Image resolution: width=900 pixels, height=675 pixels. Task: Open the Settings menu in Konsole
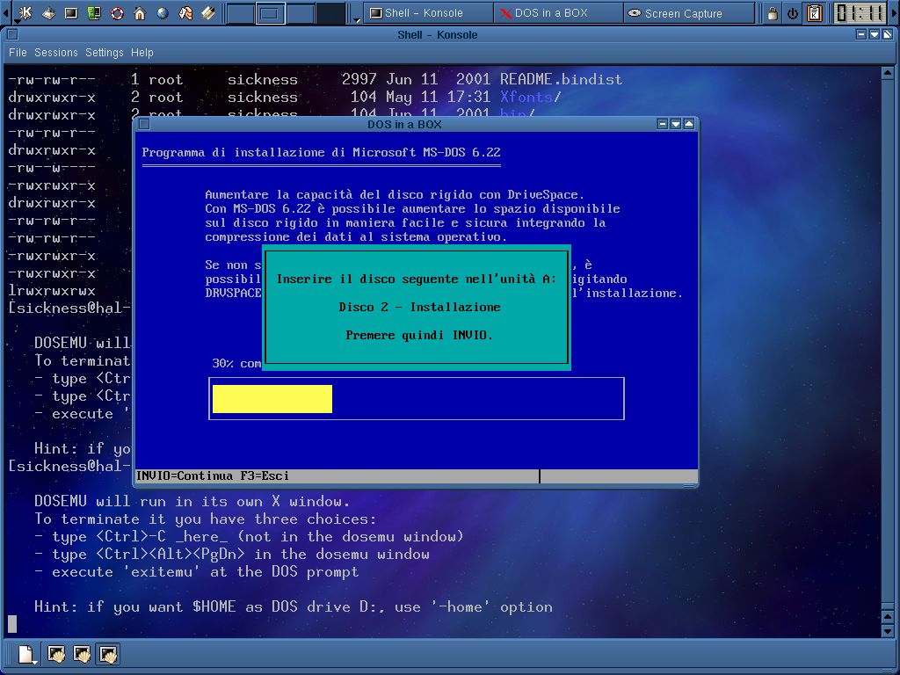tap(105, 53)
